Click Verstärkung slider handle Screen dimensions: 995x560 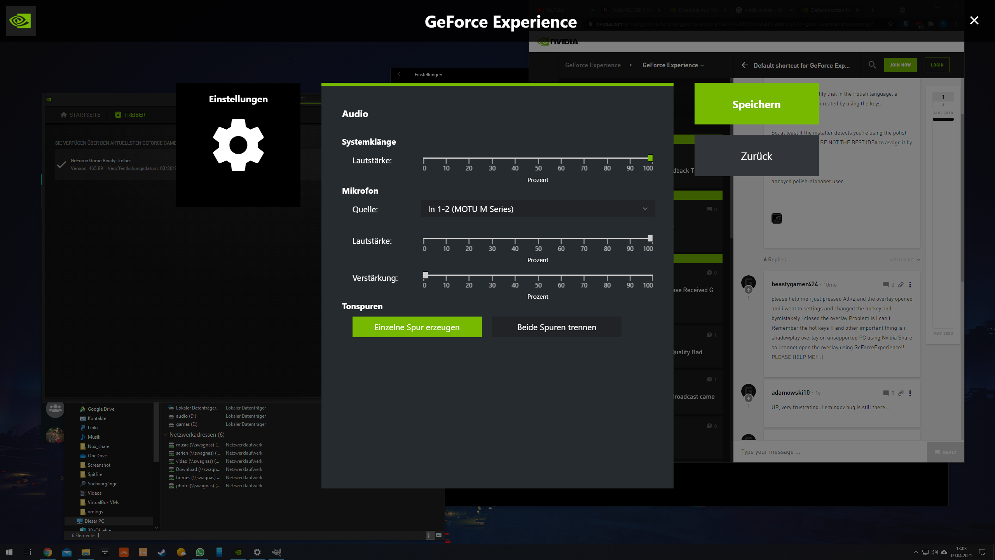click(x=426, y=275)
